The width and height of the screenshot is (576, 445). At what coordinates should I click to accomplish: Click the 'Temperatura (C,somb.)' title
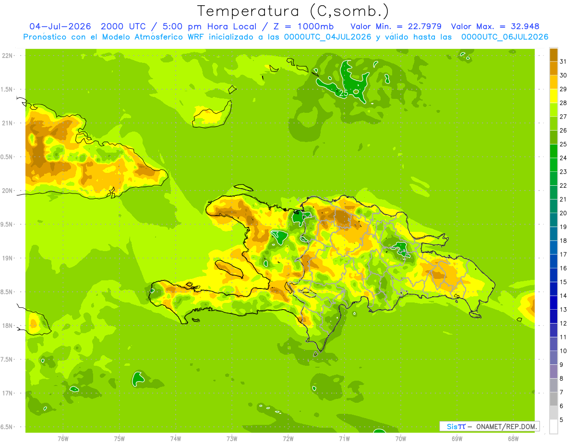tap(293, 11)
